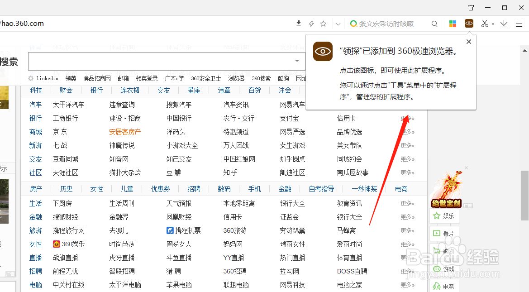Image resolution: width=529 pixels, height=292 pixels.
Task: Open the 工商银行 link
Action: pos(66,118)
